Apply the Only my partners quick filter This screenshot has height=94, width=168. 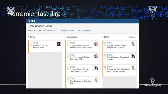[67, 30]
